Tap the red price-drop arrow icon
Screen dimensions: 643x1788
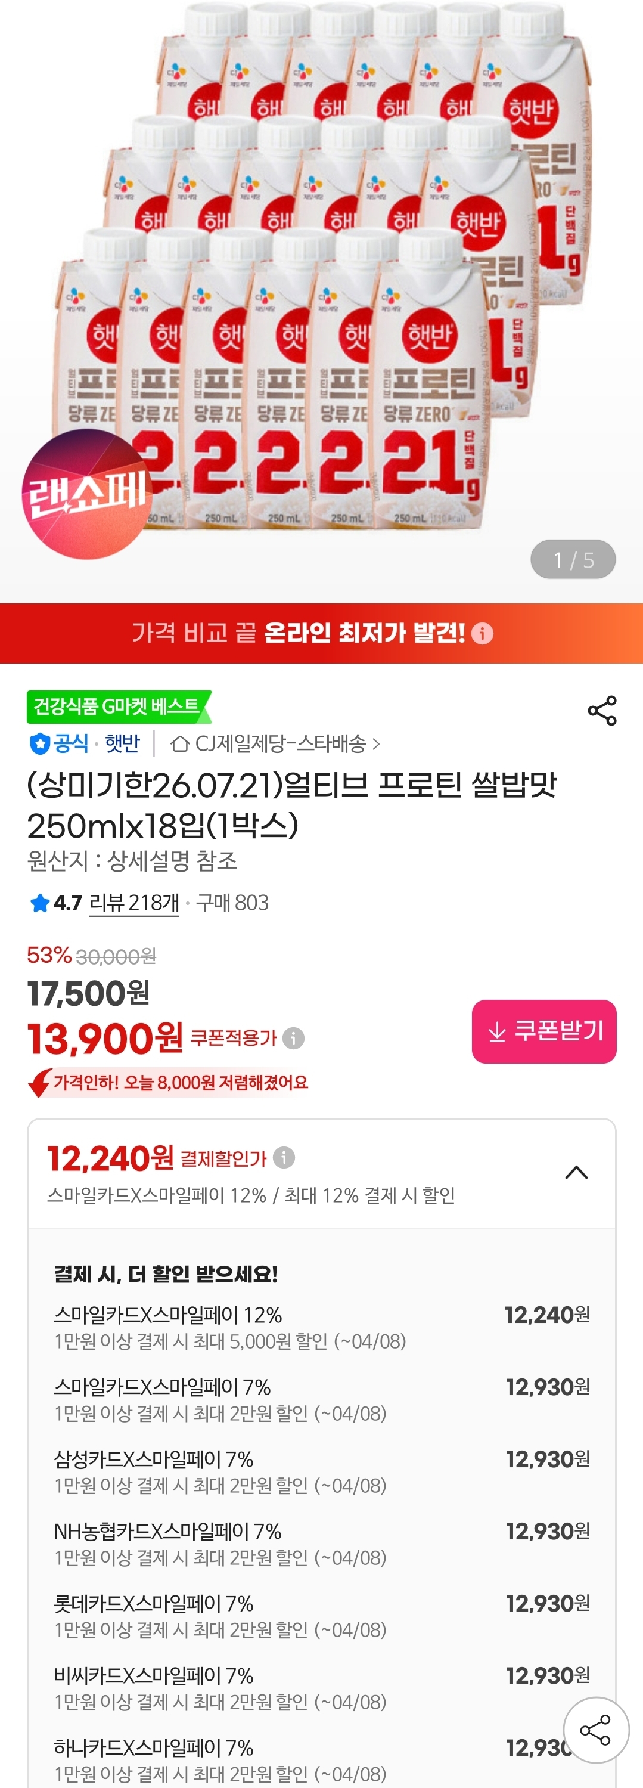point(39,1082)
